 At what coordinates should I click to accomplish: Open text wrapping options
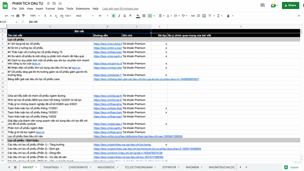pos(177,16)
